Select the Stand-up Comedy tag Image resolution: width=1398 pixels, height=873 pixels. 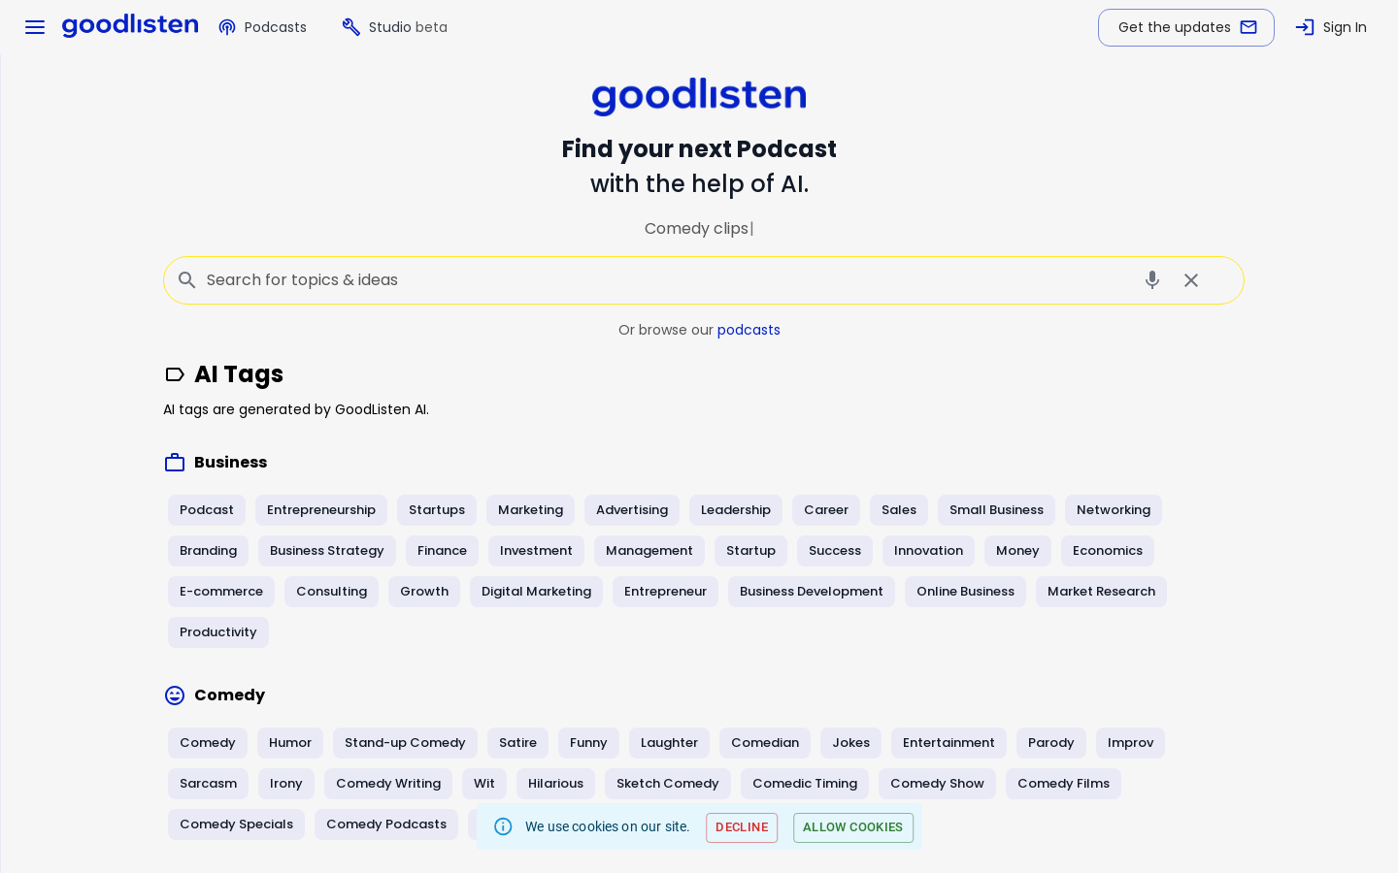[405, 743]
